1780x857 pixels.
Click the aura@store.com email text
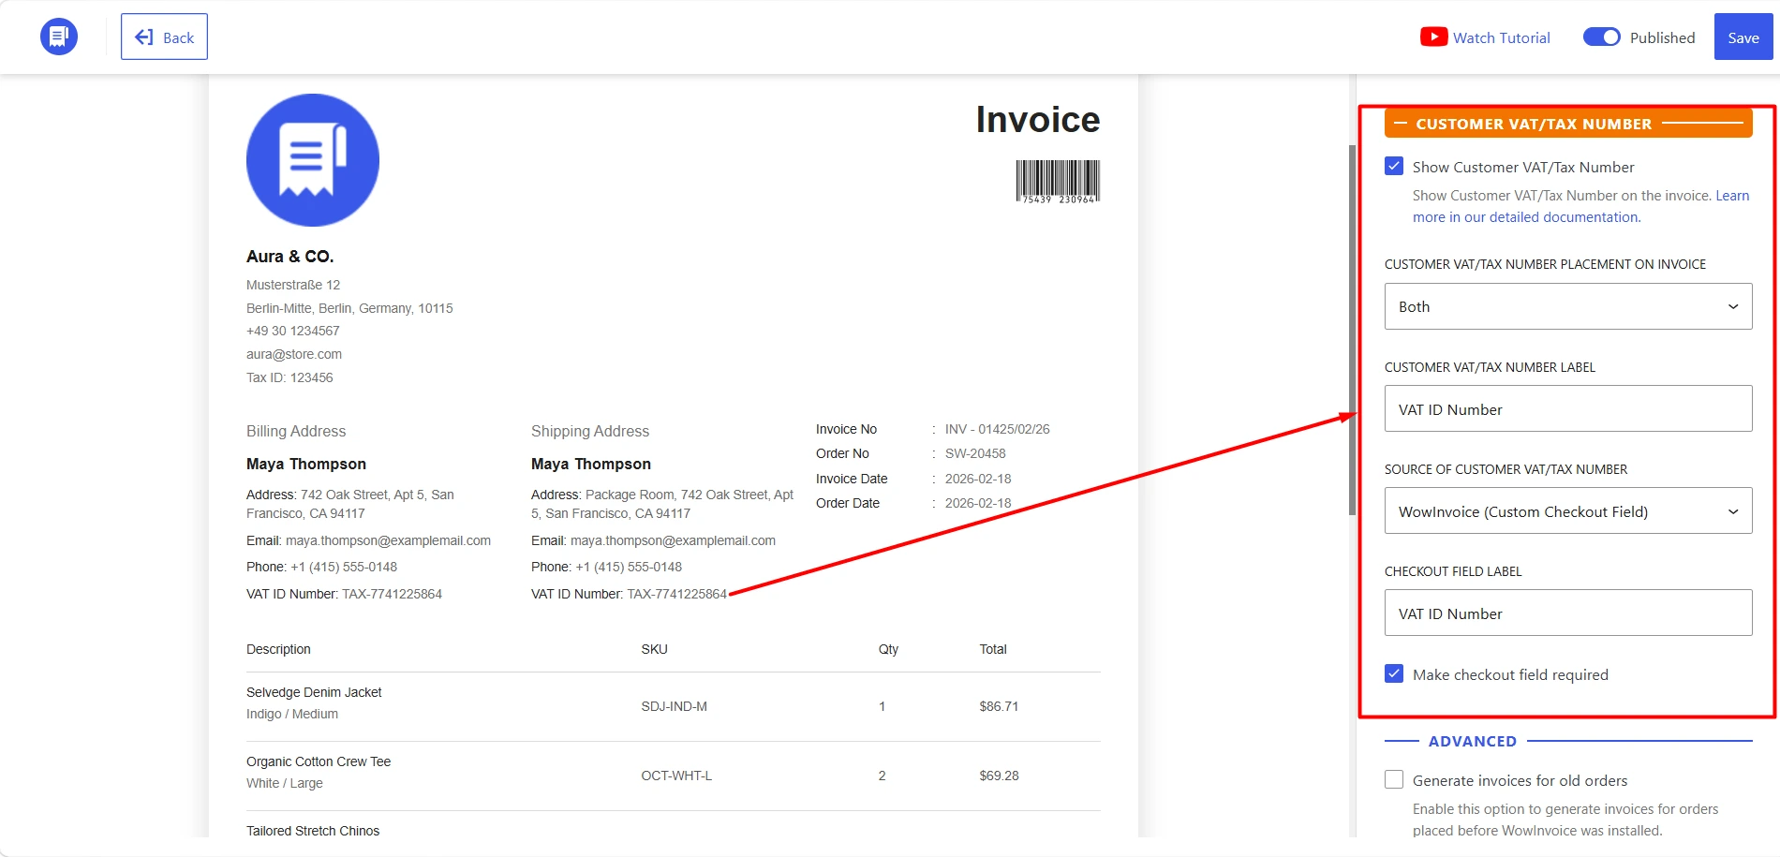coord(294,354)
